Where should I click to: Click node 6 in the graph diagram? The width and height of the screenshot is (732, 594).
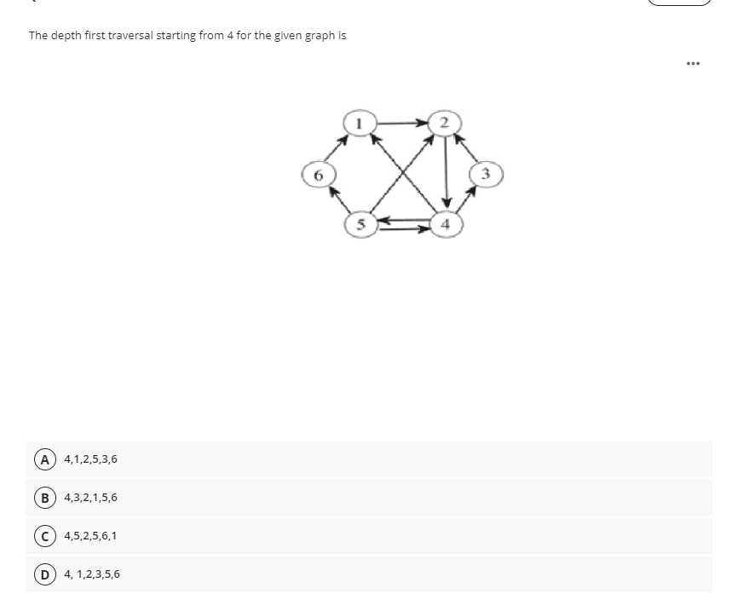pyautogui.click(x=319, y=174)
